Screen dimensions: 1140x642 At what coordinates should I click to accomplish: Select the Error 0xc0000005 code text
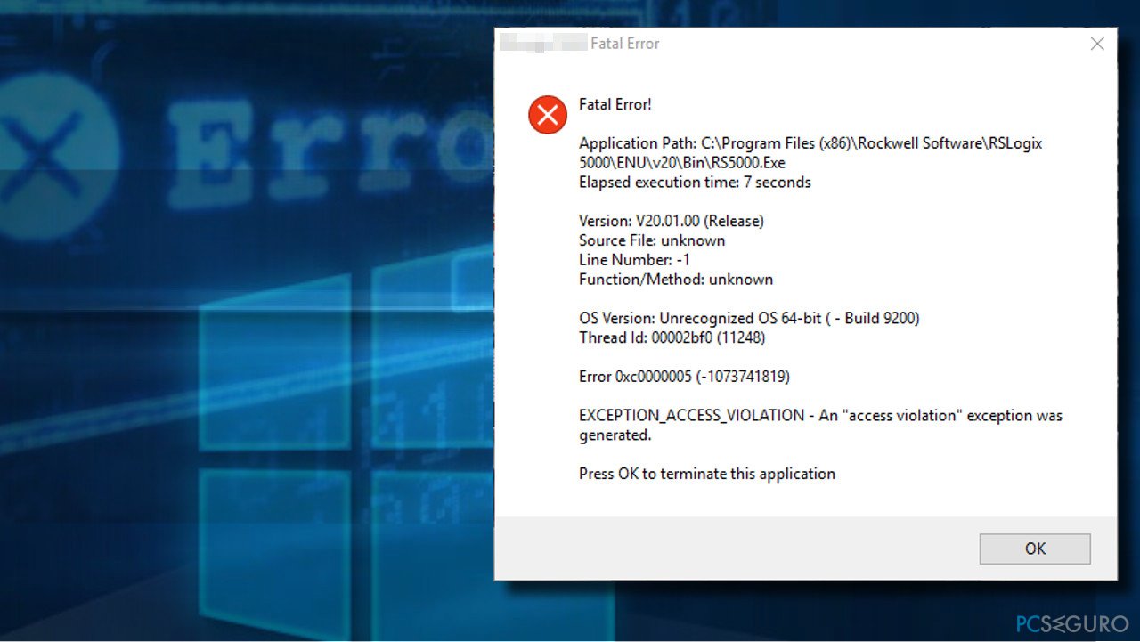[x=684, y=376]
